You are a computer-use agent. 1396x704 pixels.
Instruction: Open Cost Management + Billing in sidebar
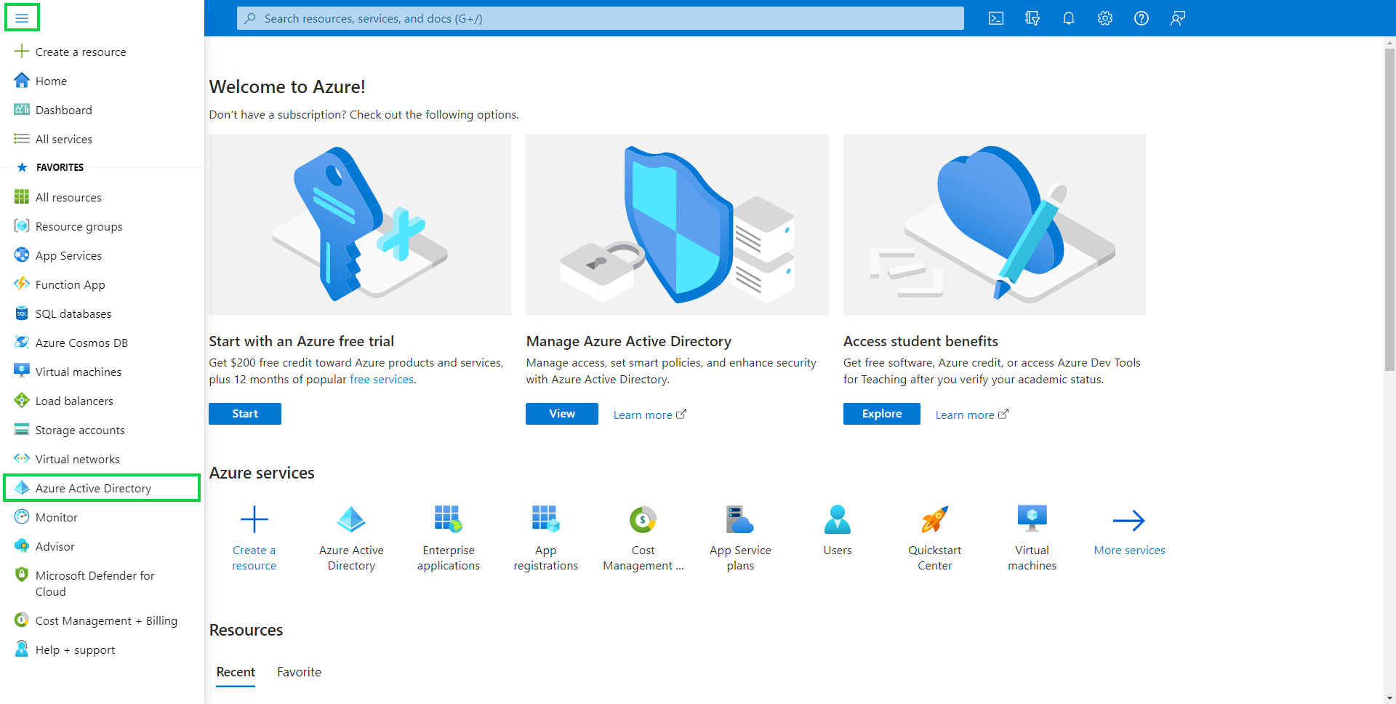[x=102, y=620]
